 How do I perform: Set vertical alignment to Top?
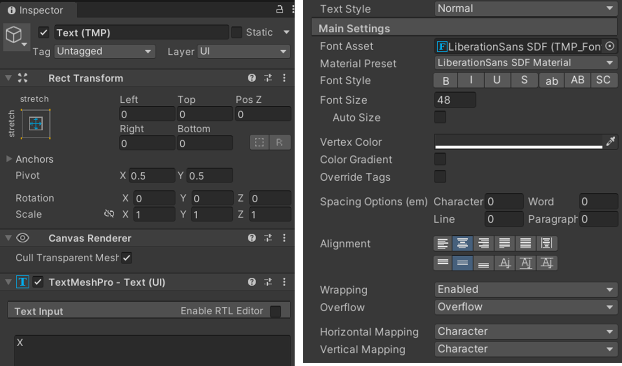pos(443,263)
